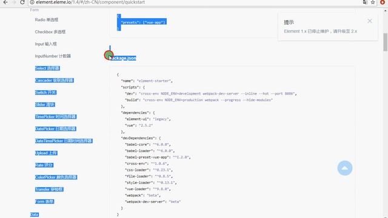Click the "webpack": "beta" line

coord(143,196)
